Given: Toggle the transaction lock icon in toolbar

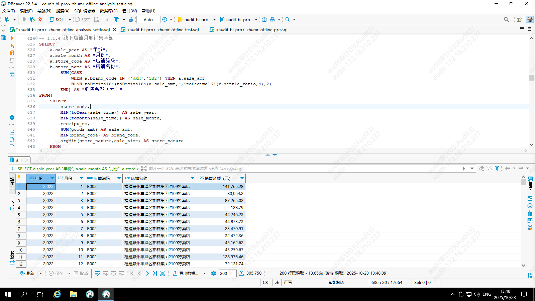Looking at the screenshot, I should coord(131,19).
